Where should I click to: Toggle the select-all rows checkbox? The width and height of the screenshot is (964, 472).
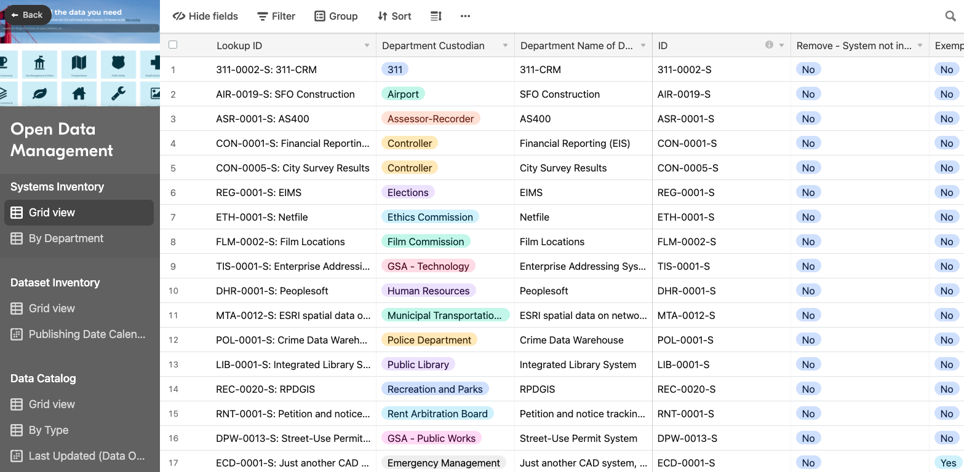pyautogui.click(x=173, y=45)
